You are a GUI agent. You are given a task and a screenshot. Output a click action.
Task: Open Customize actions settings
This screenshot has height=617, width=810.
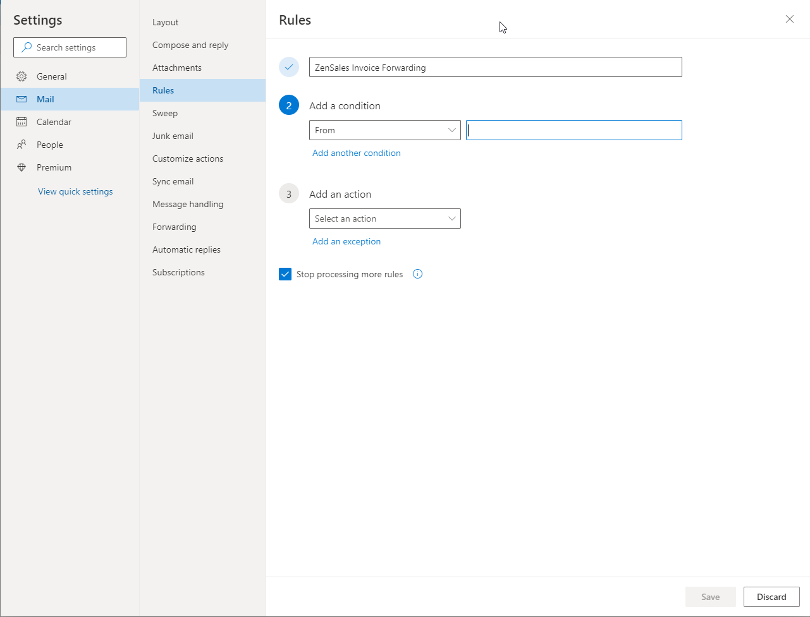[x=202, y=159]
